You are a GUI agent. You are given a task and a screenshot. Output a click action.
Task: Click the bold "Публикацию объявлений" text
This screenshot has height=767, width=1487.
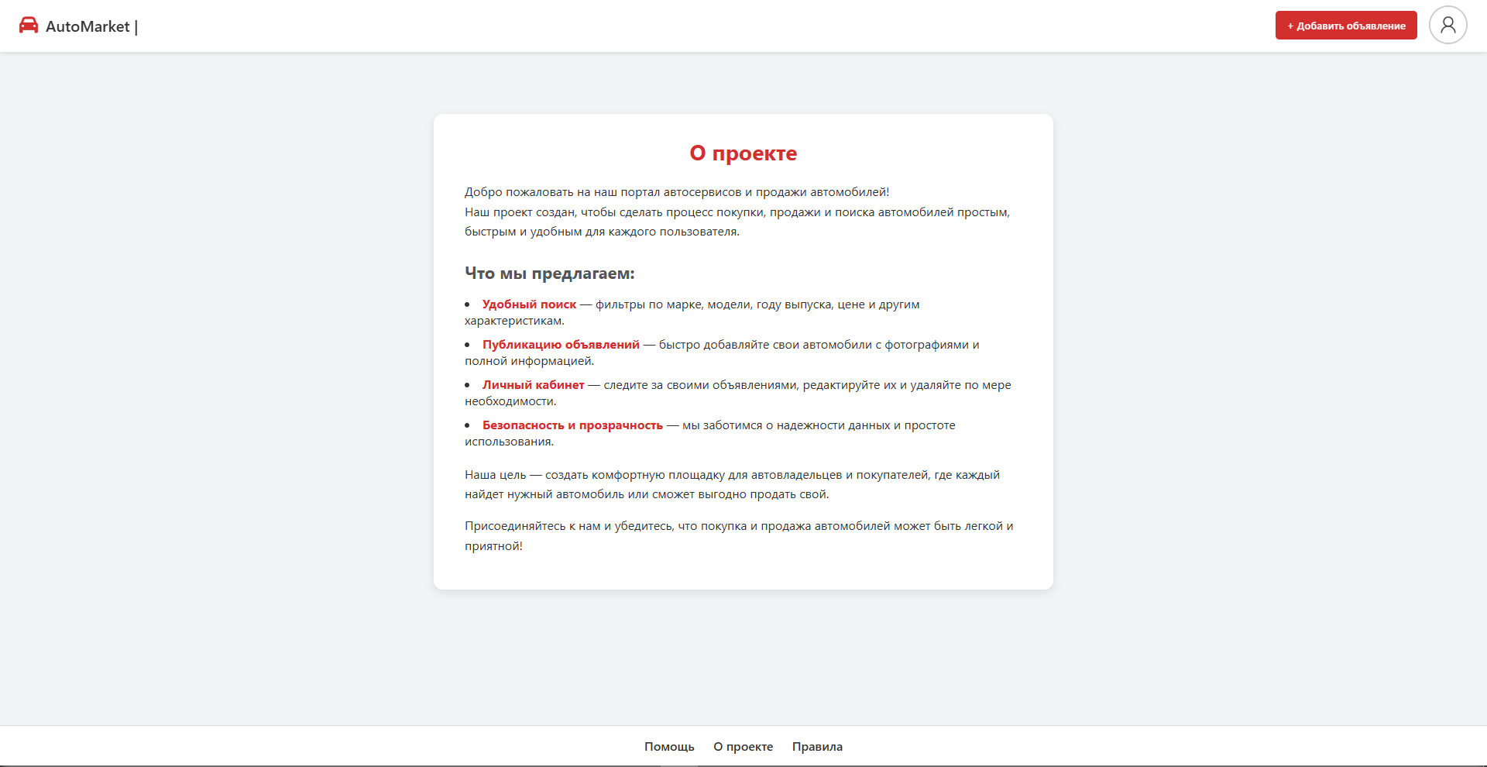[561, 345]
